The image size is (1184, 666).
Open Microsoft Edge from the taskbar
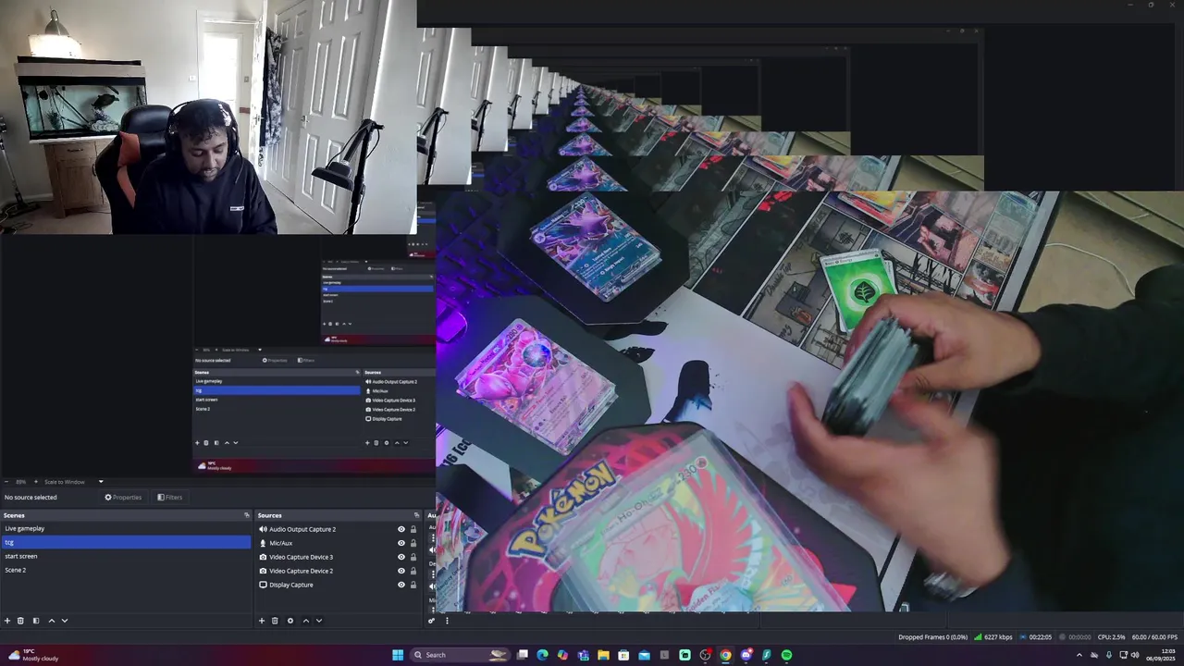542,655
